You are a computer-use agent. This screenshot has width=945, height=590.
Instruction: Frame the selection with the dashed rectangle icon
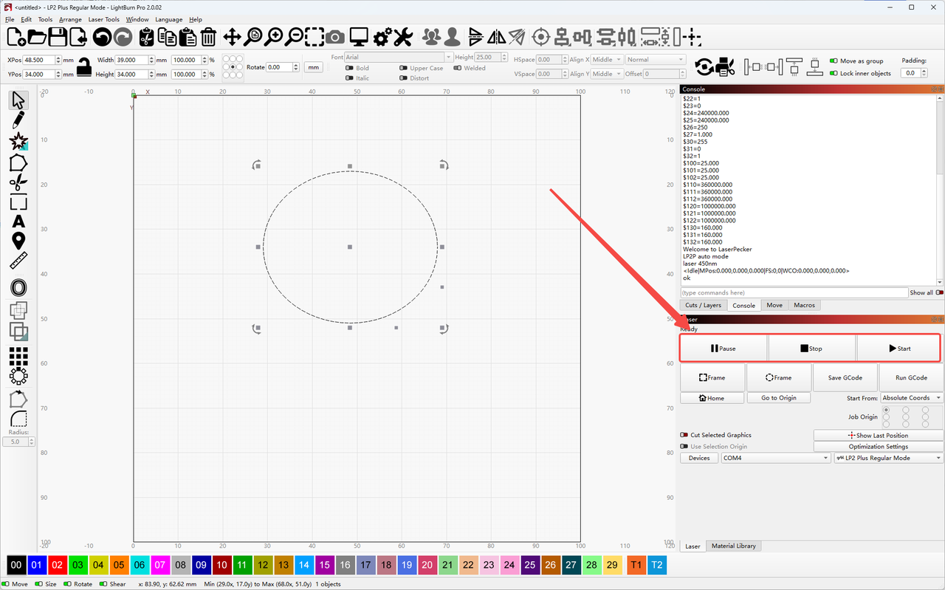(x=315, y=36)
